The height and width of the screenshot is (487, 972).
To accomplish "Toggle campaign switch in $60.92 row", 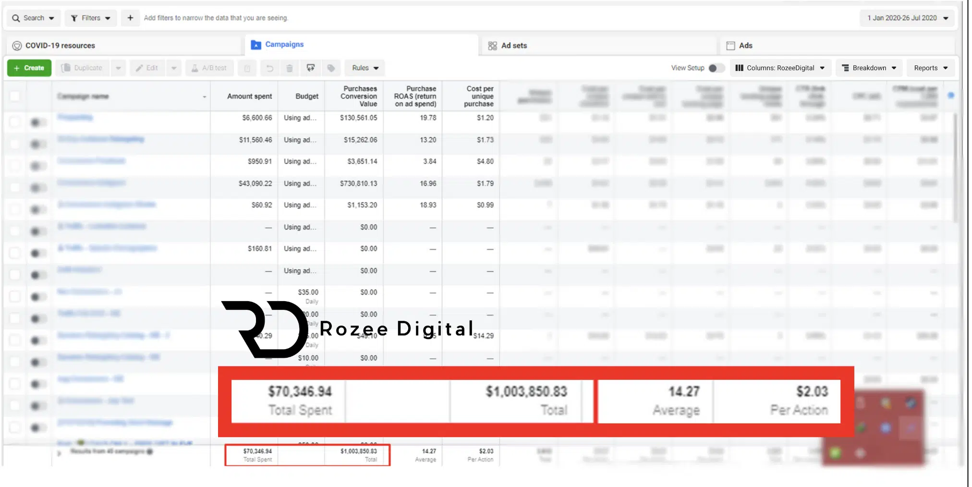I will coord(38,209).
